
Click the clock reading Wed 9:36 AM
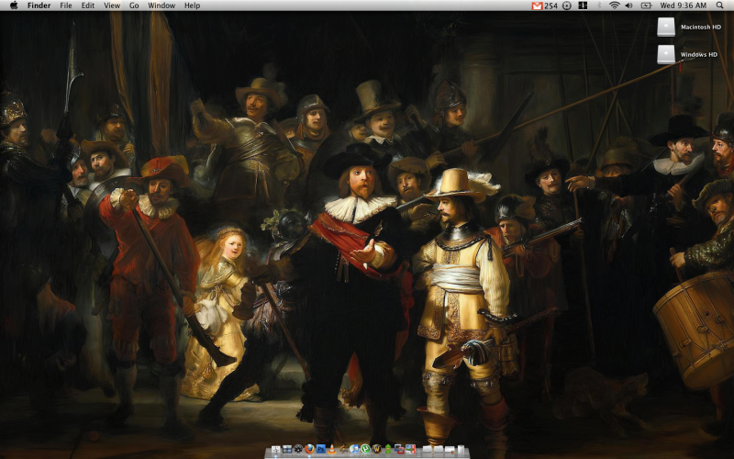683,6
